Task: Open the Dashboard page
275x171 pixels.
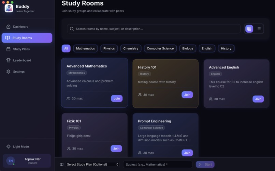Action: (27, 27)
